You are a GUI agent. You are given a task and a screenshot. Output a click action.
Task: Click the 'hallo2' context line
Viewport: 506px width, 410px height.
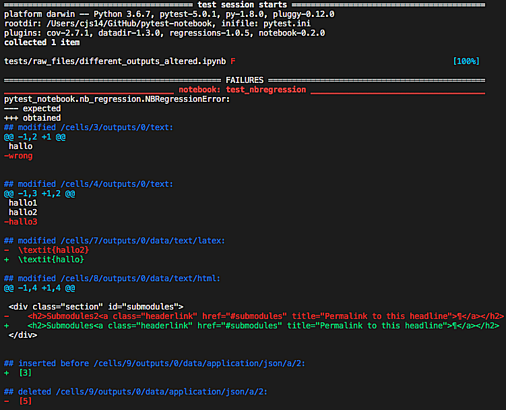coord(23,212)
